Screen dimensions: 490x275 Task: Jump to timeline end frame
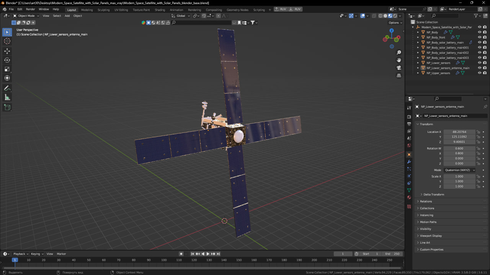tap(218, 254)
